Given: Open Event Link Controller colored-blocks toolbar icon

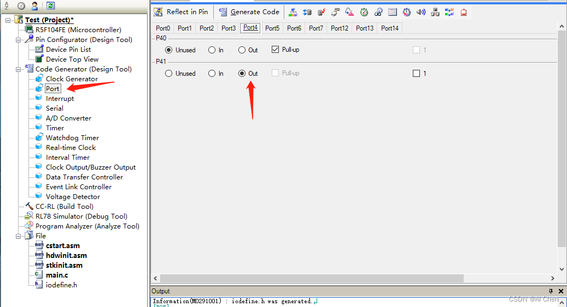Looking at the screenshot, I should coord(449,12).
